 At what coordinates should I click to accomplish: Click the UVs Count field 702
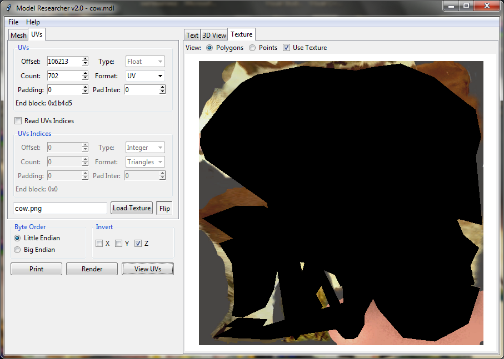64,76
